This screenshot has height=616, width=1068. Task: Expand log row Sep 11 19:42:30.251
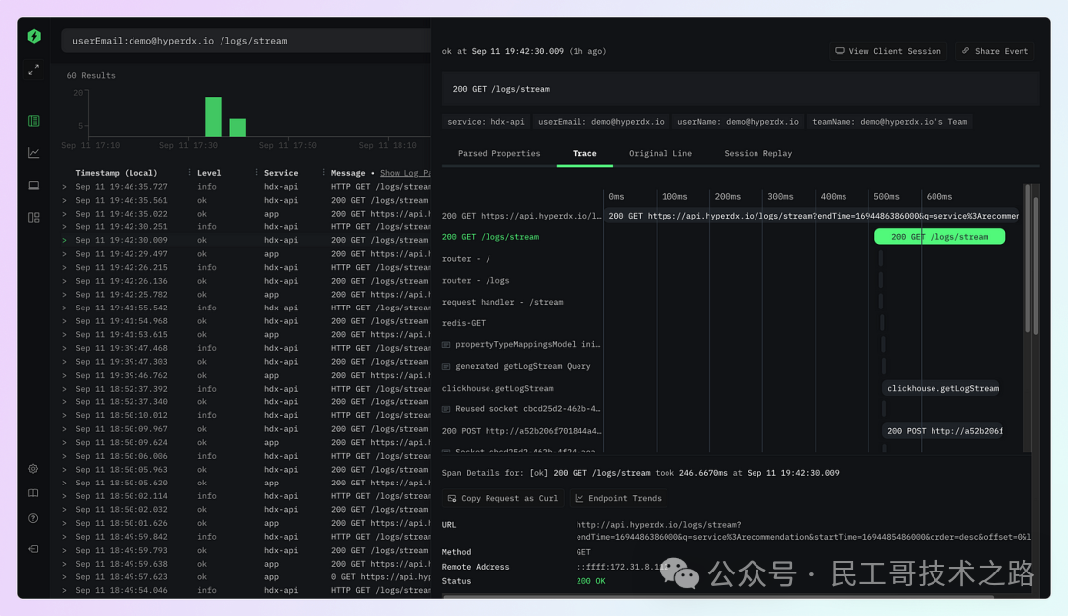click(64, 227)
